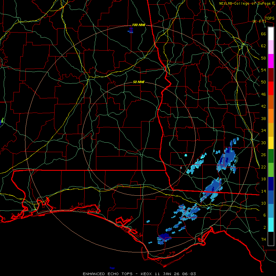
Task: Click the legend value 6
Action: 265,215
